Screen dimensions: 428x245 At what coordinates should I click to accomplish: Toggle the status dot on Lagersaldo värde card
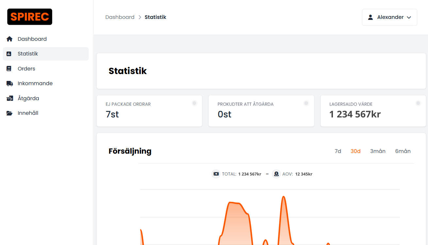point(418,103)
